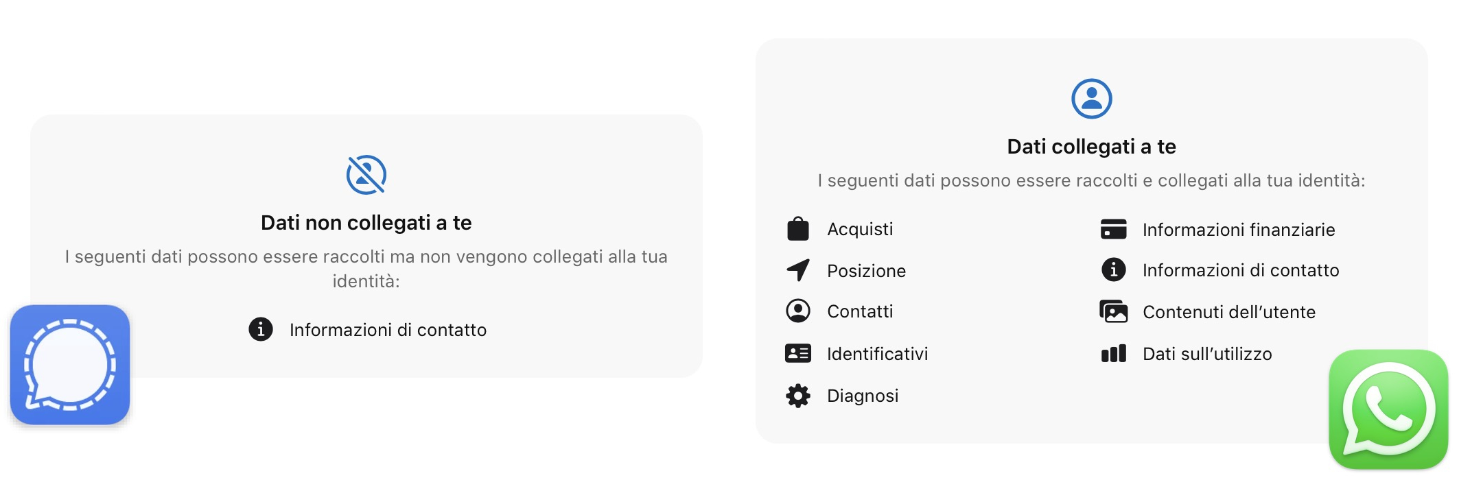
Task: Click the Posizione location arrow icon
Action: tap(798, 270)
